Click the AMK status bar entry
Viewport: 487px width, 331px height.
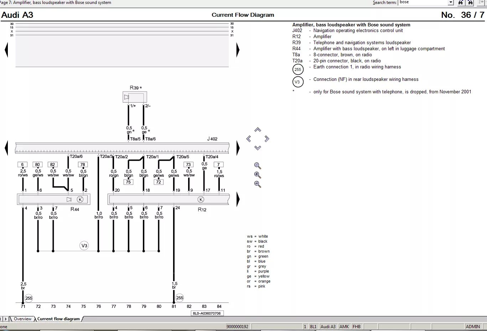tap(344, 326)
